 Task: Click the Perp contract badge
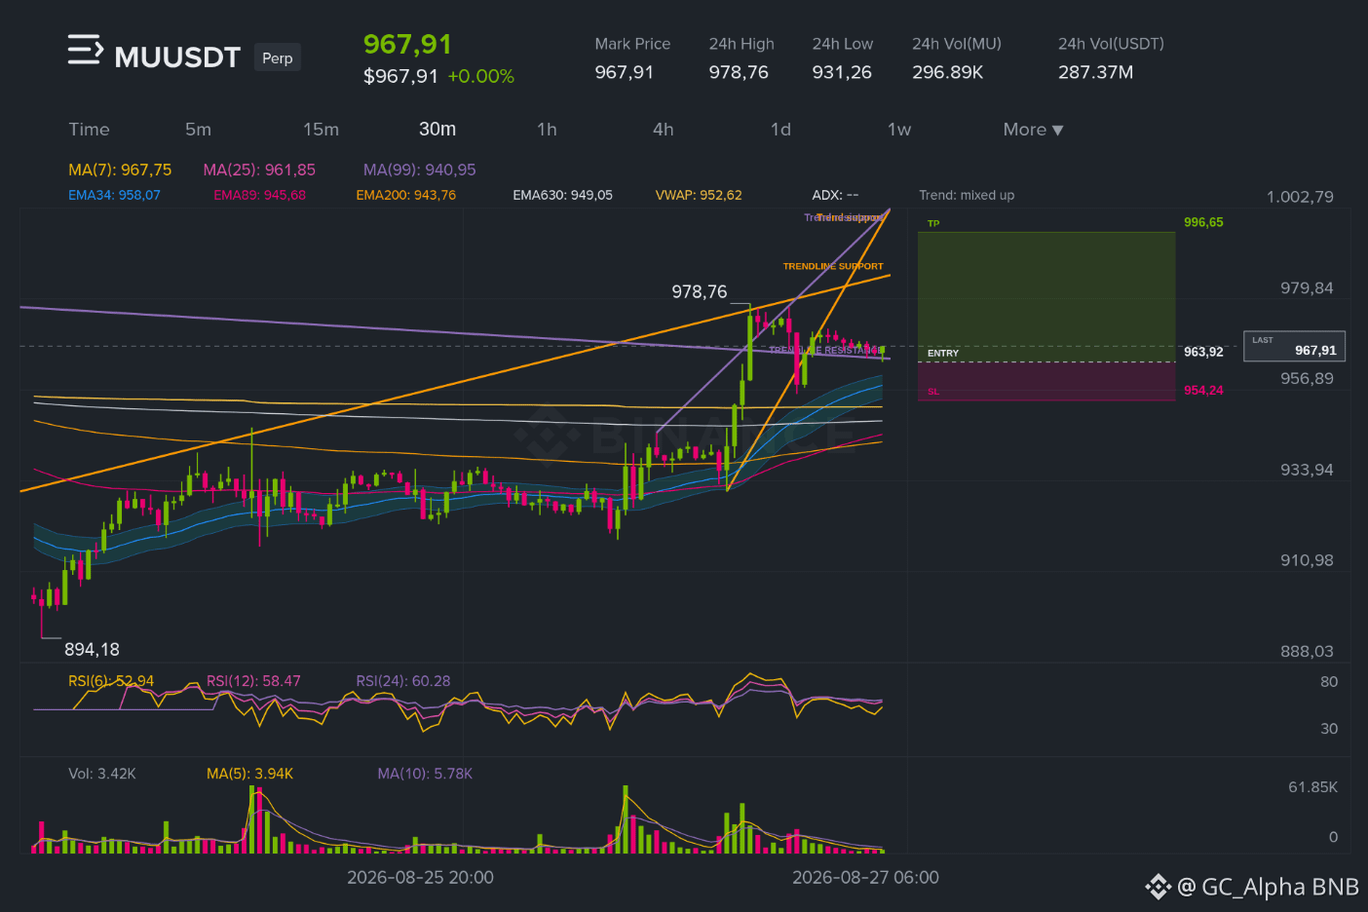click(278, 57)
